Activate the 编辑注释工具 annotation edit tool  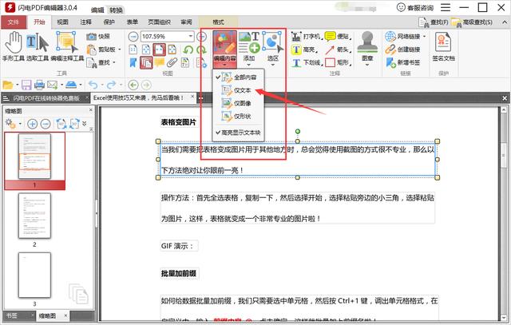67,46
